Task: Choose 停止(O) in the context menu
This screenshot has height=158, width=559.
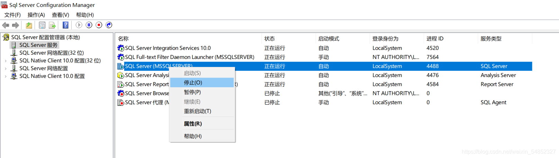Action: pyautogui.click(x=202, y=83)
